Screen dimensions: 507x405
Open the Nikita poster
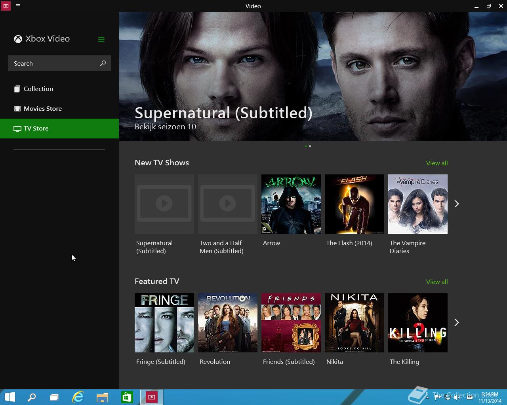355,323
